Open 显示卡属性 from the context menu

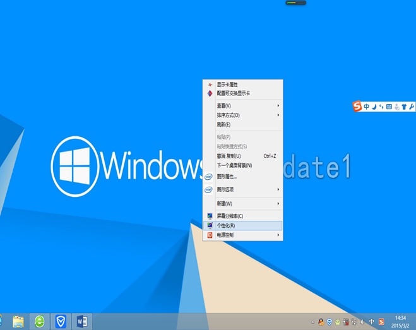(242, 85)
